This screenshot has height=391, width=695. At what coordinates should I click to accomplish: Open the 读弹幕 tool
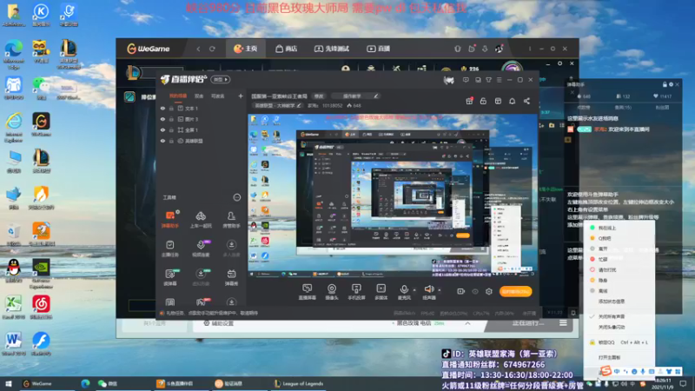pos(169,277)
